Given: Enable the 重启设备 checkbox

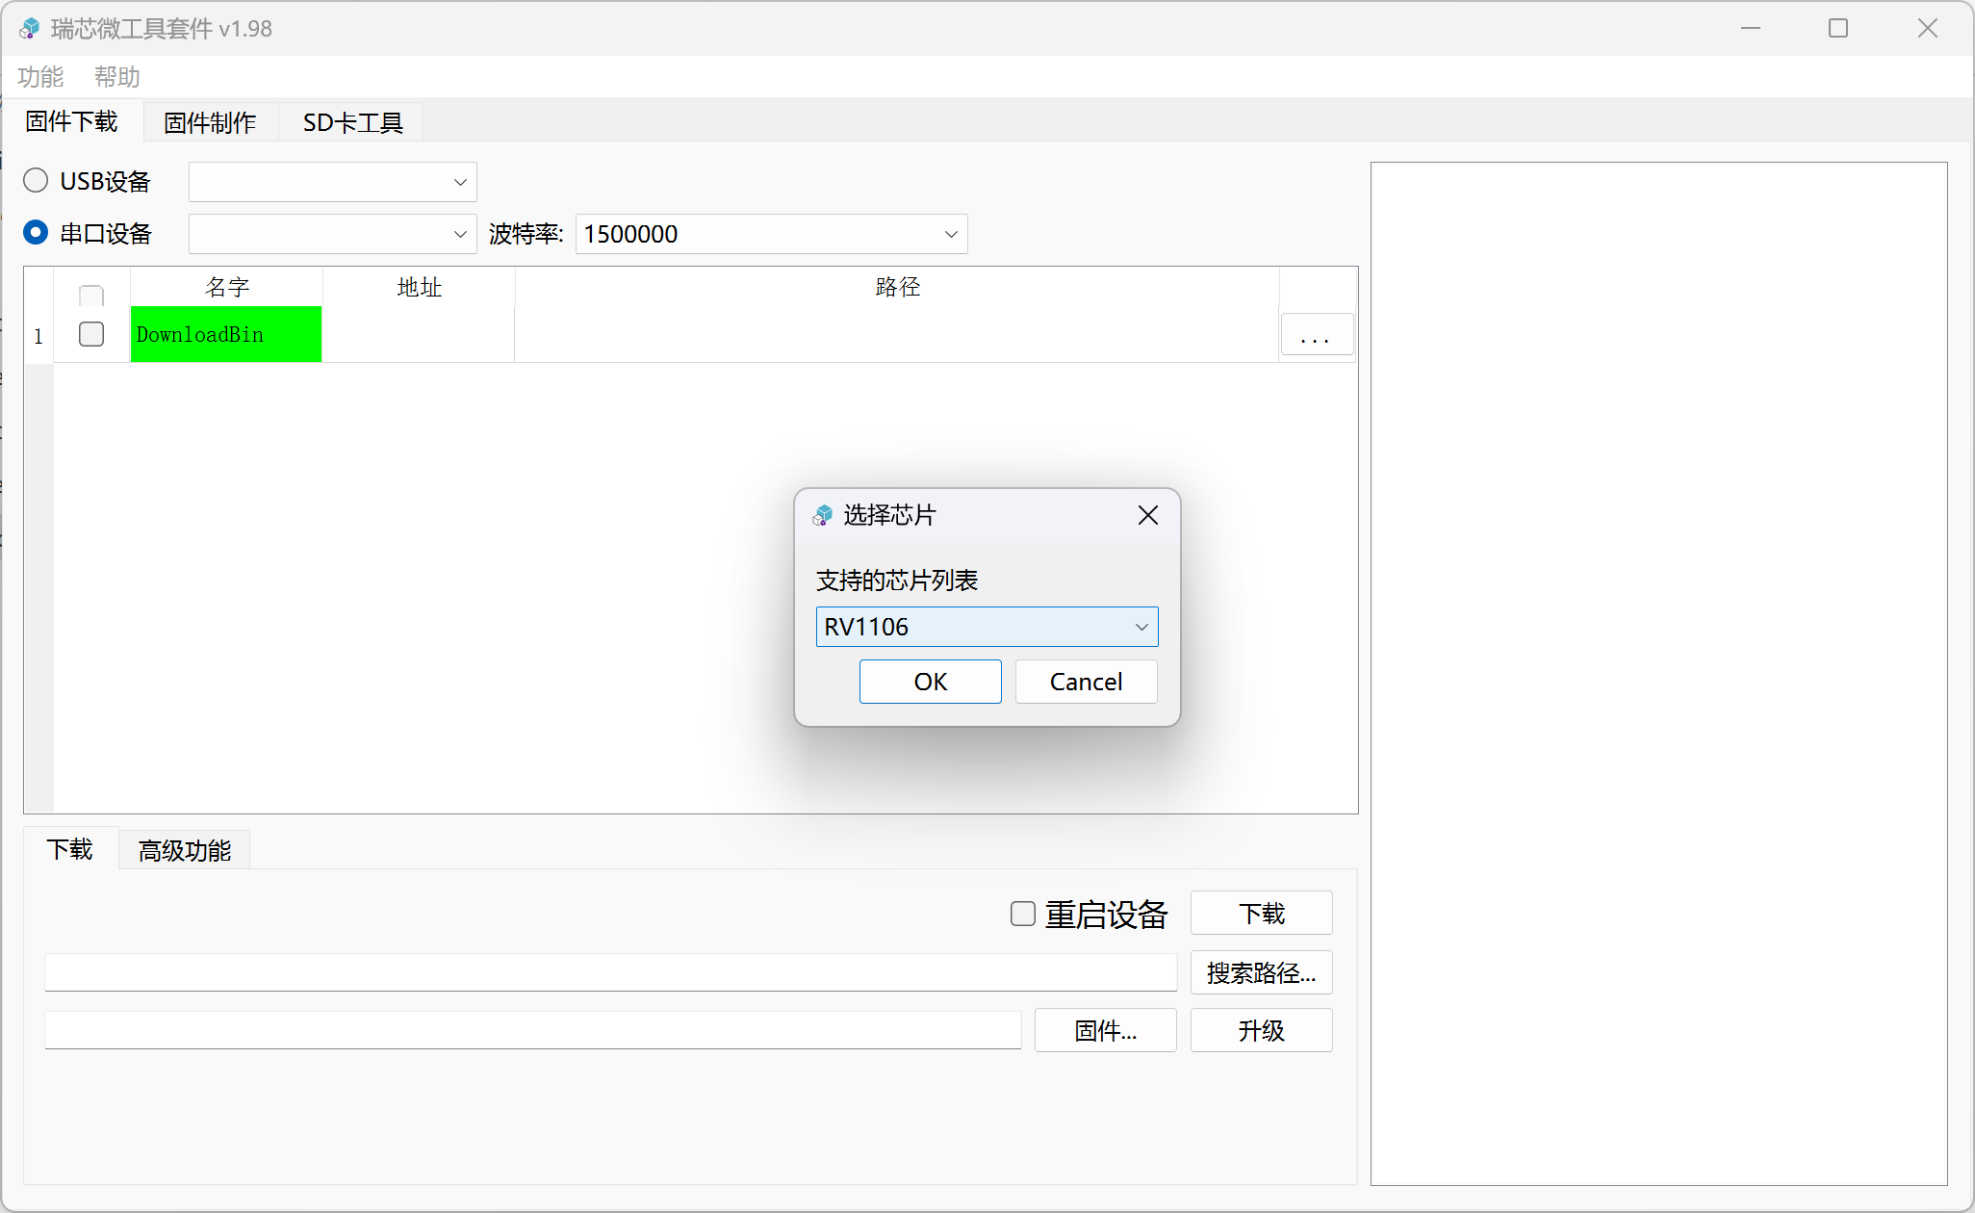Looking at the screenshot, I should (1022, 914).
